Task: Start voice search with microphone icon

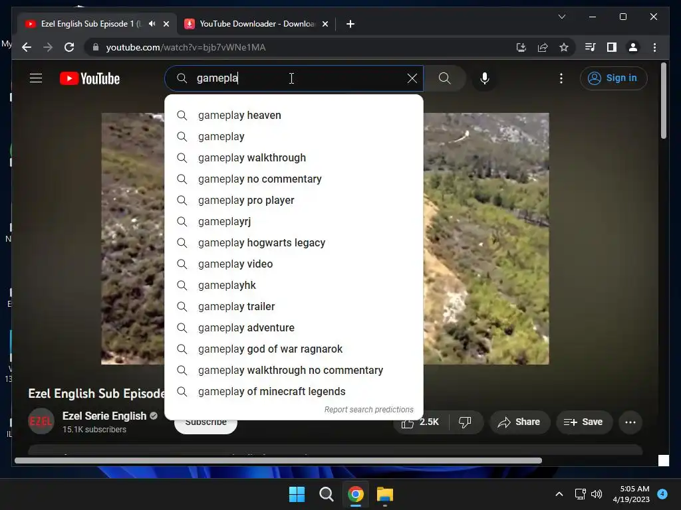Action: [x=485, y=78]
